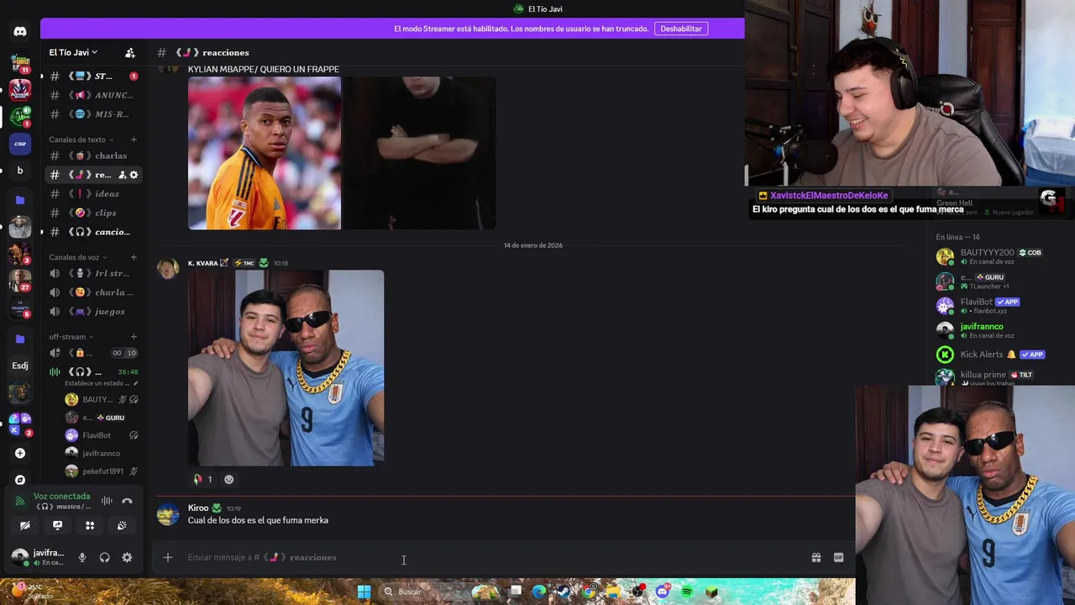Open the Kylian Mbappe image attachment

pos(265,153)
